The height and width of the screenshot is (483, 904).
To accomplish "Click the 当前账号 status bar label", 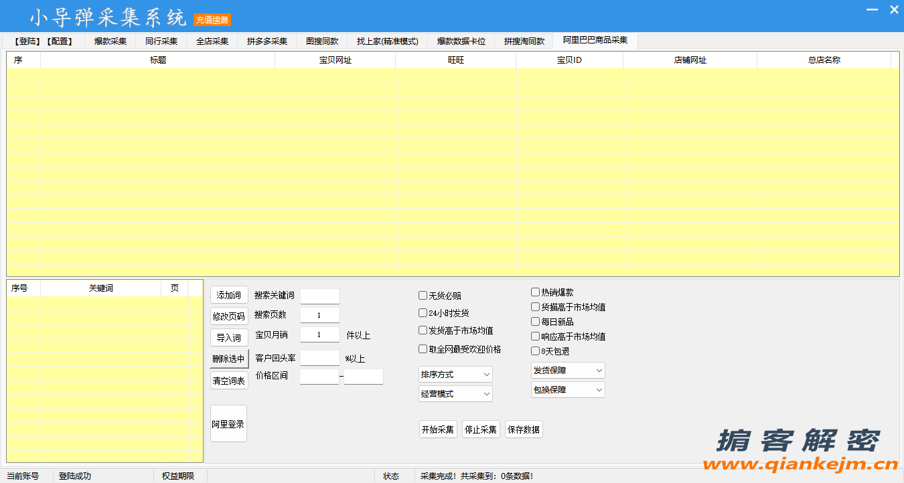I will [x=23, y=476].
